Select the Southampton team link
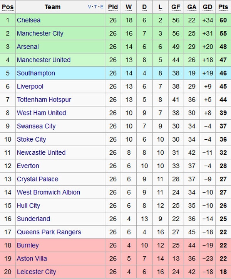The width and height of the screenshot is (231, 279). tap(36, 73)
